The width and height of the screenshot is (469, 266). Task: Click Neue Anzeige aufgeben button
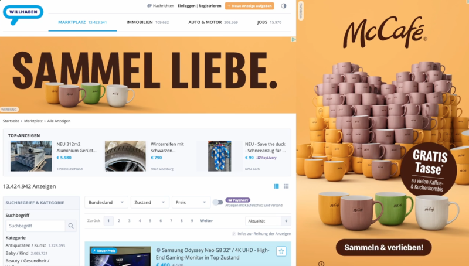tap(250, 6)
